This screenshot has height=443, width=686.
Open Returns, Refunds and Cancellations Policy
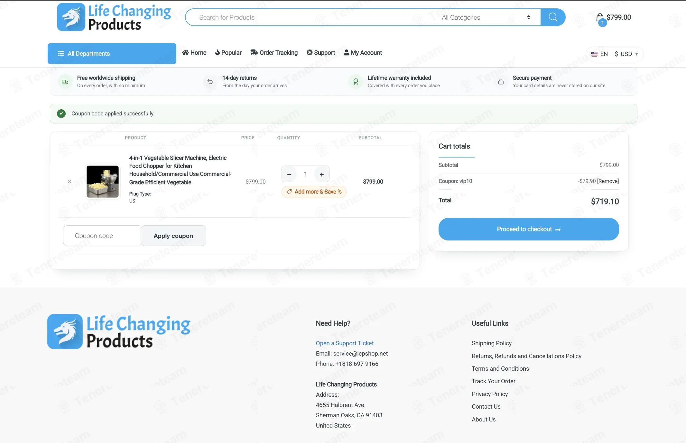(526, 356)
